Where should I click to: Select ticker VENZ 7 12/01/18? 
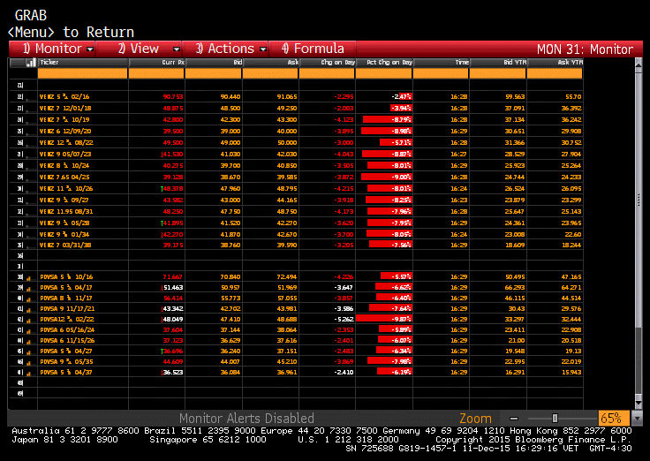point(65,109)
